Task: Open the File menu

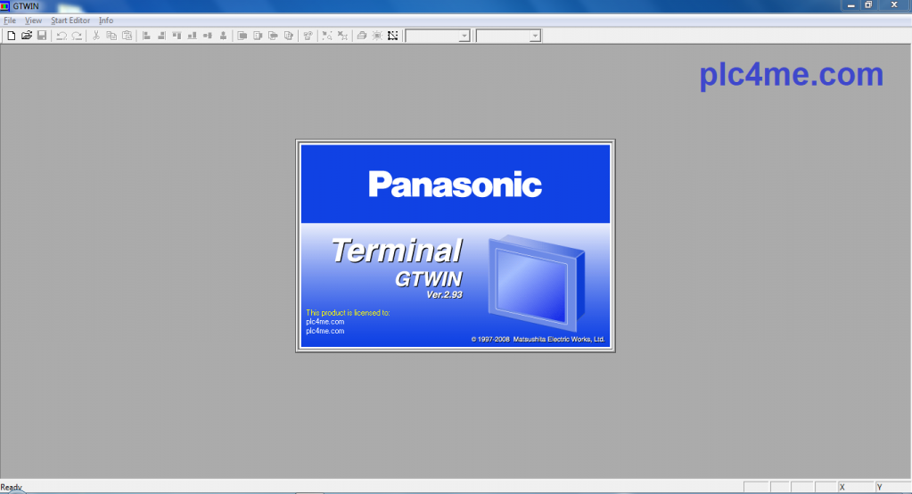Action: [10, 20]
